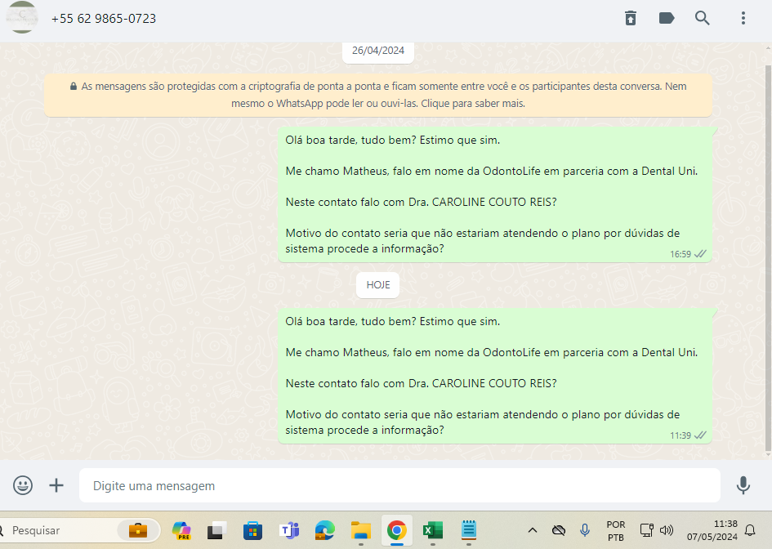
Task: Open the three-dot chat menu
Action: (x=743, y=18)
